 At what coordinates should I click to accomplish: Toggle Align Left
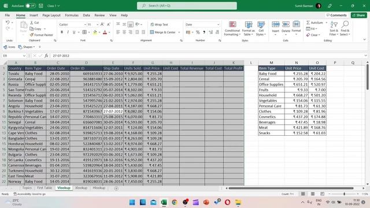pyautogui.click(x=118, y=32)
